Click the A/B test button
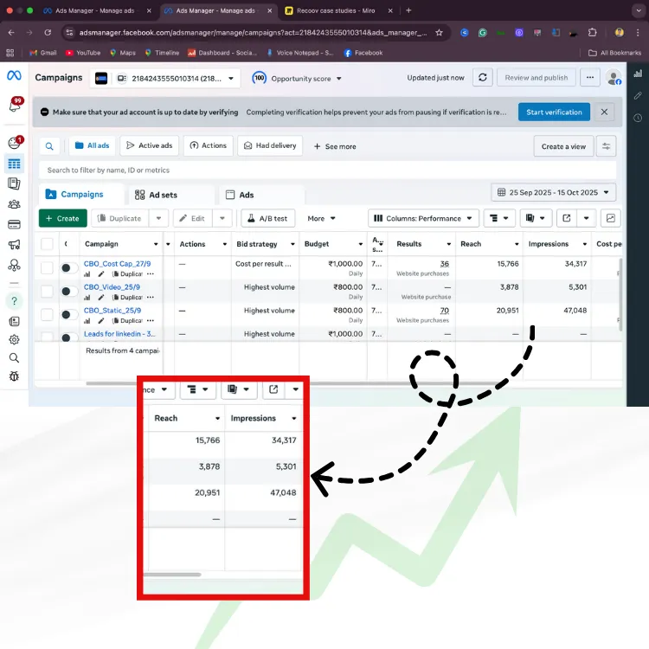649x649 pixels. [x=267, y=218]
